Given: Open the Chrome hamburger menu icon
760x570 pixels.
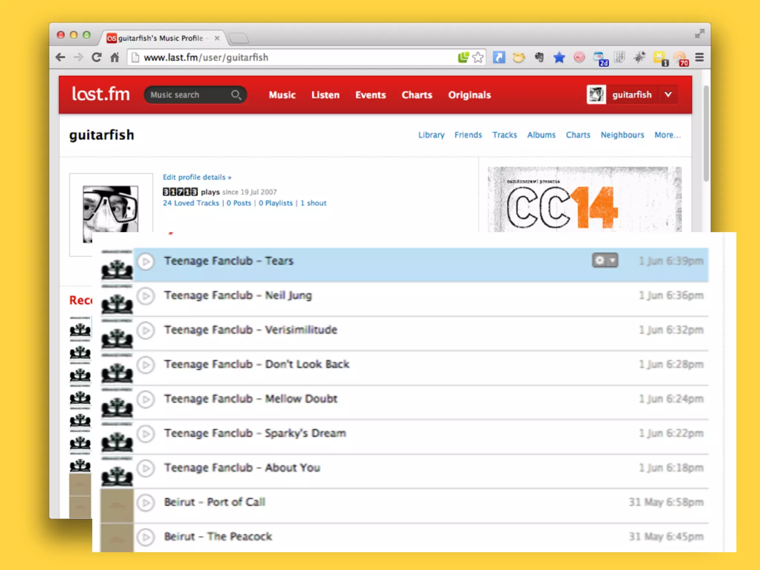Looking at the screenshot, I should 699,58.
